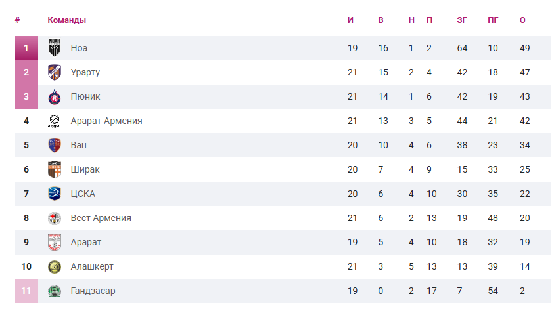Image resolution: width=554 pixels, height=311 pixels.
Task: Select the Пюник team name
Action: [85, 96]
